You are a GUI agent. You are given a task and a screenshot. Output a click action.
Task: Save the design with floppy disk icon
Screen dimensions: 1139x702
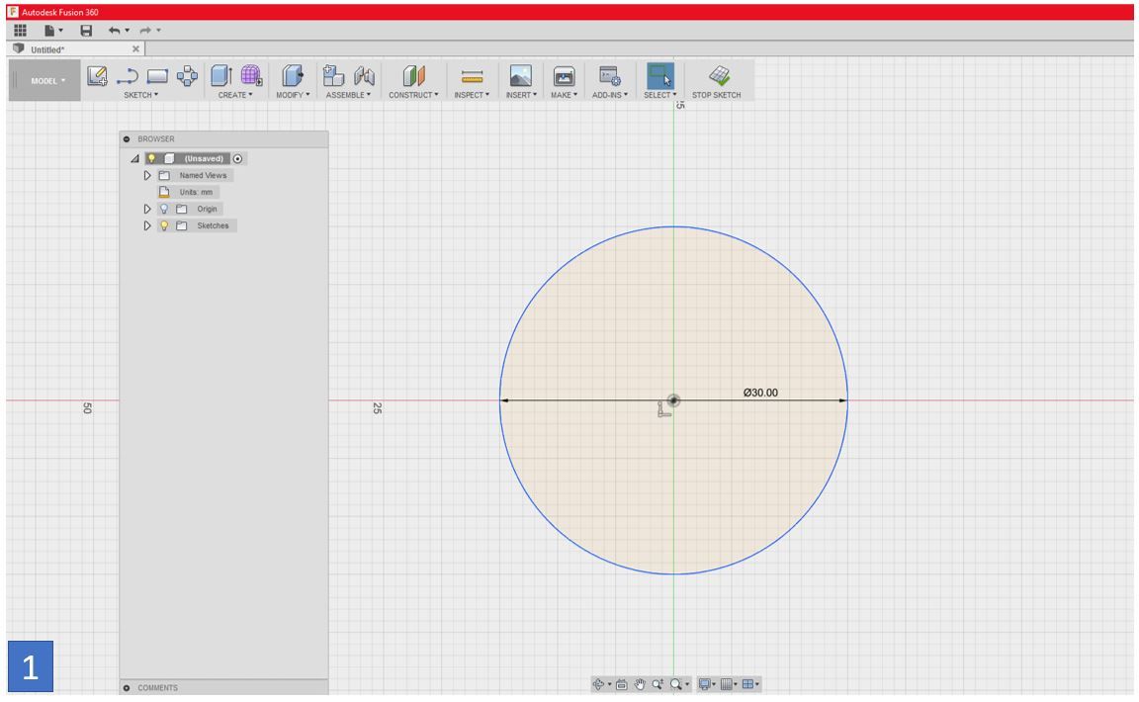tap(86, 31)
